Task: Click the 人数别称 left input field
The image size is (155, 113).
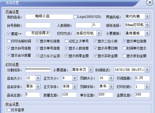Action: pyautogui.click(x=84, y=25)
